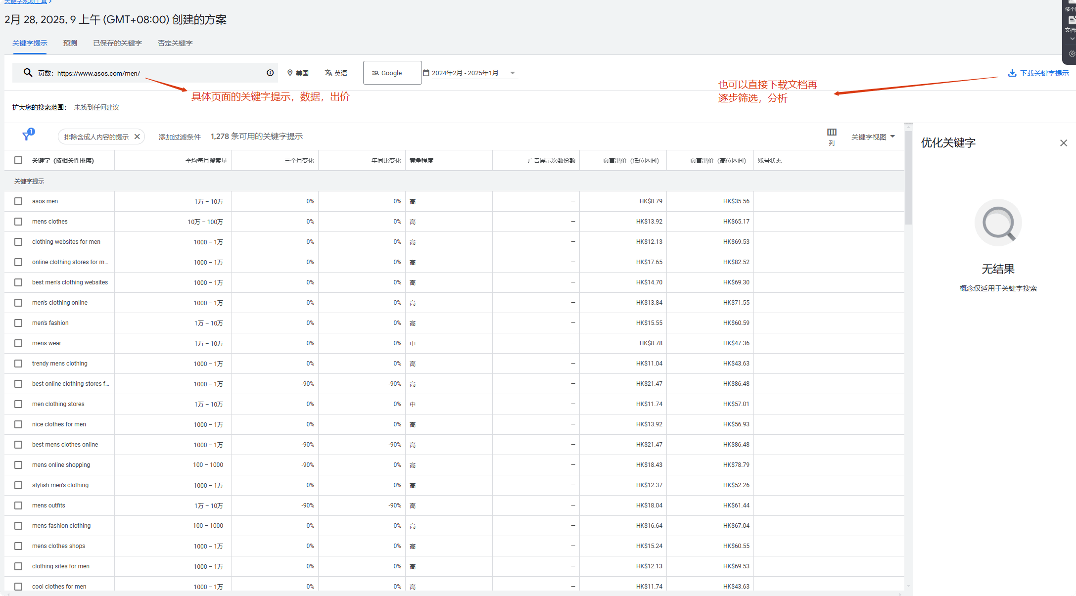This screenshot has width=1076, height=596.
Task: Click the 'mens clothes shops' keyword
Action: [58, 546]
